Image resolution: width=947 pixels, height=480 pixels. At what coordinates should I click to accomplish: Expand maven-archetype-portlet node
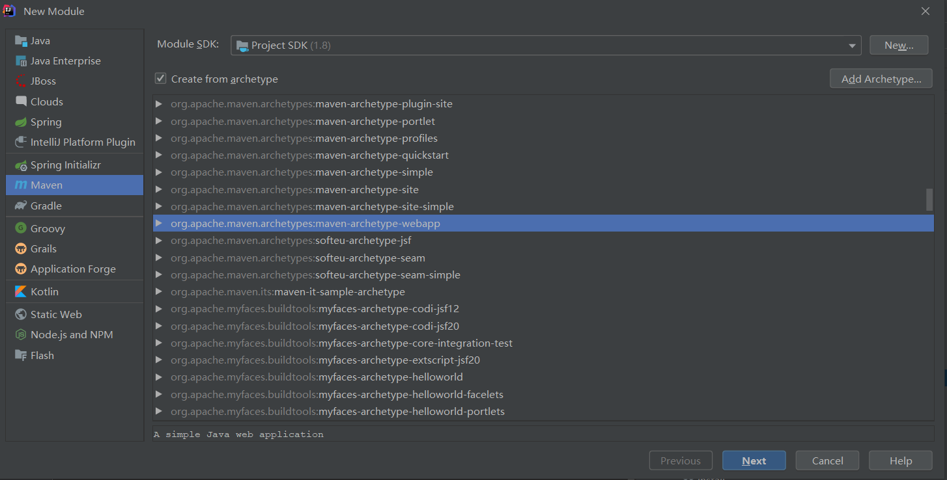tap(159, 121)
